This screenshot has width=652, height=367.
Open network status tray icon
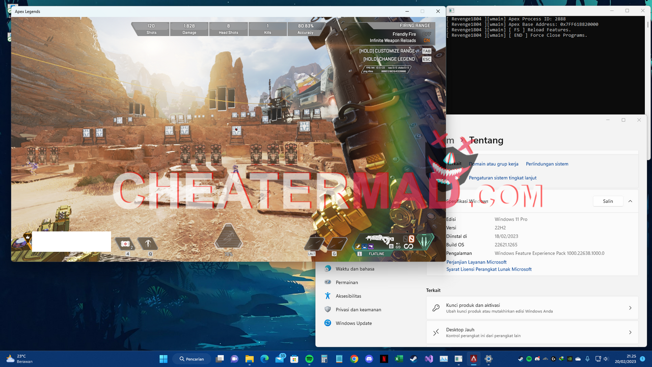pos(597,359)
